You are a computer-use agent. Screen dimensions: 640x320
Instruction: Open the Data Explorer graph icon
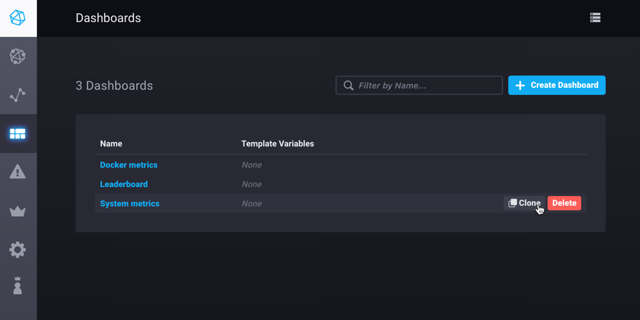click(x=18, y=95)
